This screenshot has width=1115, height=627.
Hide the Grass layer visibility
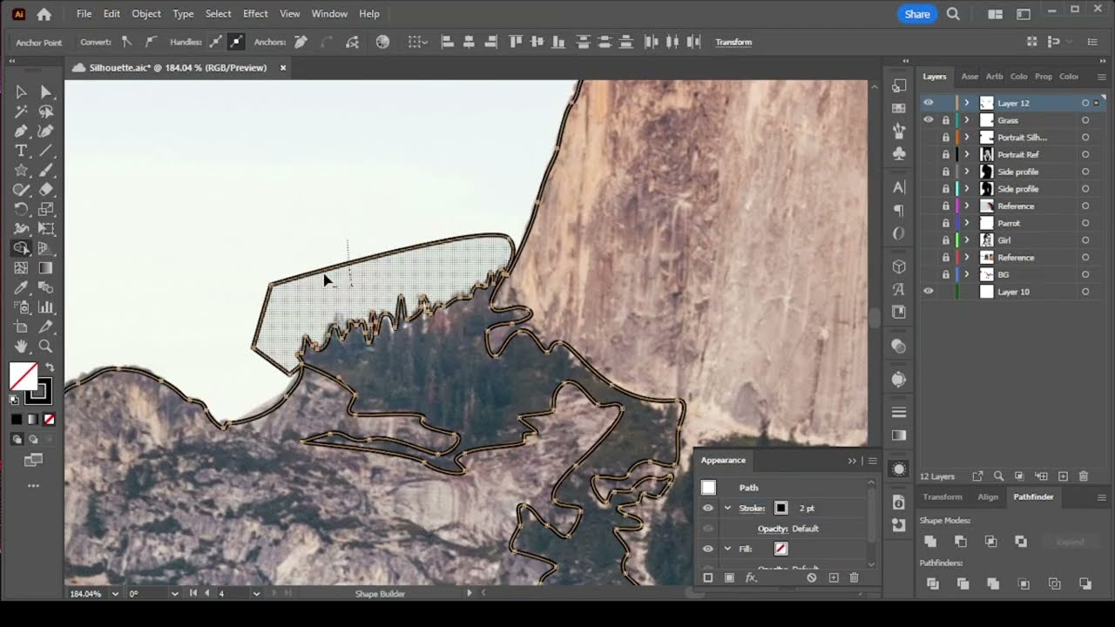(928, 120)
